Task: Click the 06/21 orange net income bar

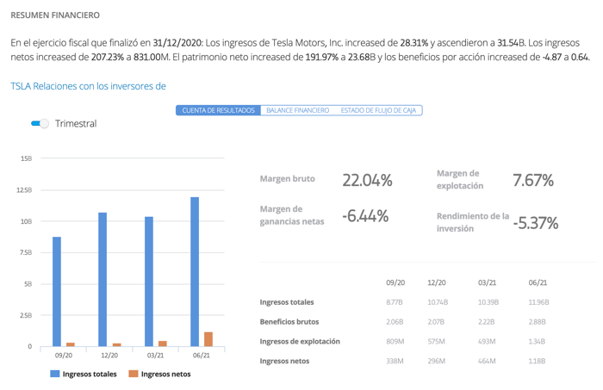Action: (208, 339)
